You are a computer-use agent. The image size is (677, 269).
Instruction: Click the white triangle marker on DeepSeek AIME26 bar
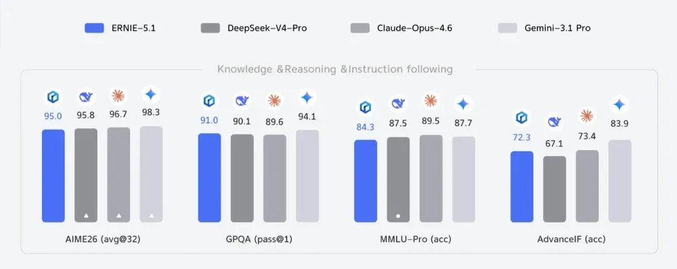coord(86,215)
